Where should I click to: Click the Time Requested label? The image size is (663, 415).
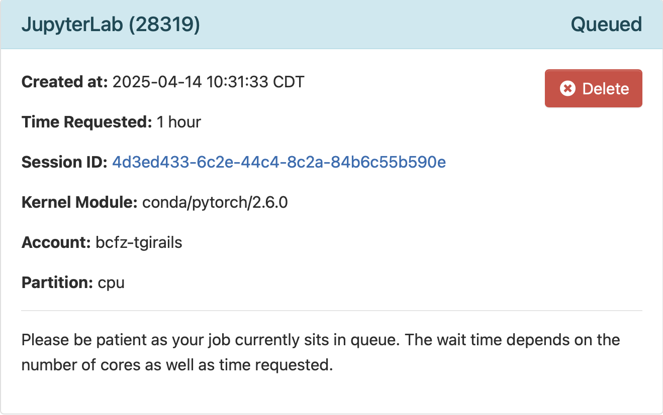tap(87, 122)
